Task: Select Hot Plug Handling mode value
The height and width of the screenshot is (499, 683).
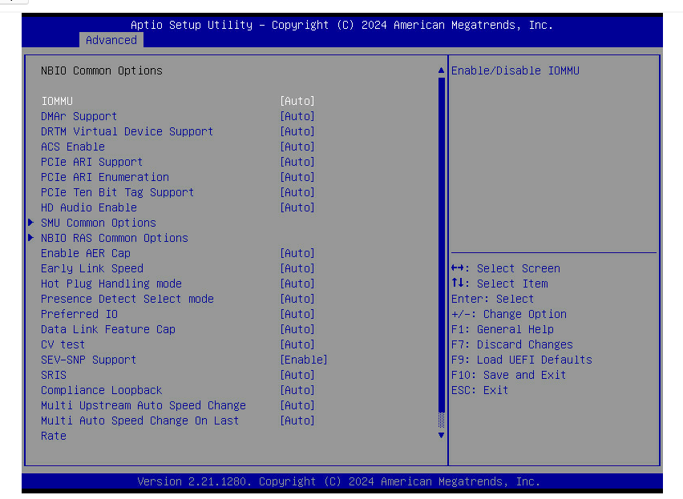Action: (x=297, y=284)
